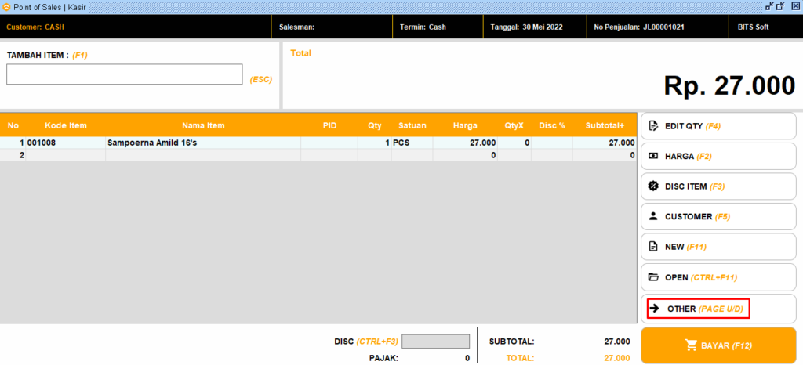This screenshot has height=365, width=803.
Task: Click No Penjualan JL00001021
Action: (658, 27)
